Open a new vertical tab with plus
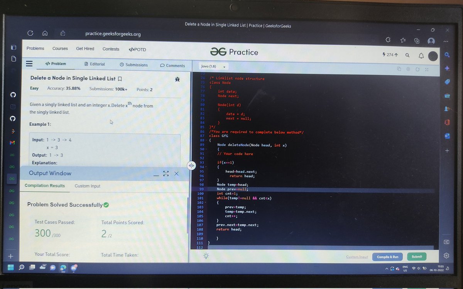463x289 pixels. 11,256
